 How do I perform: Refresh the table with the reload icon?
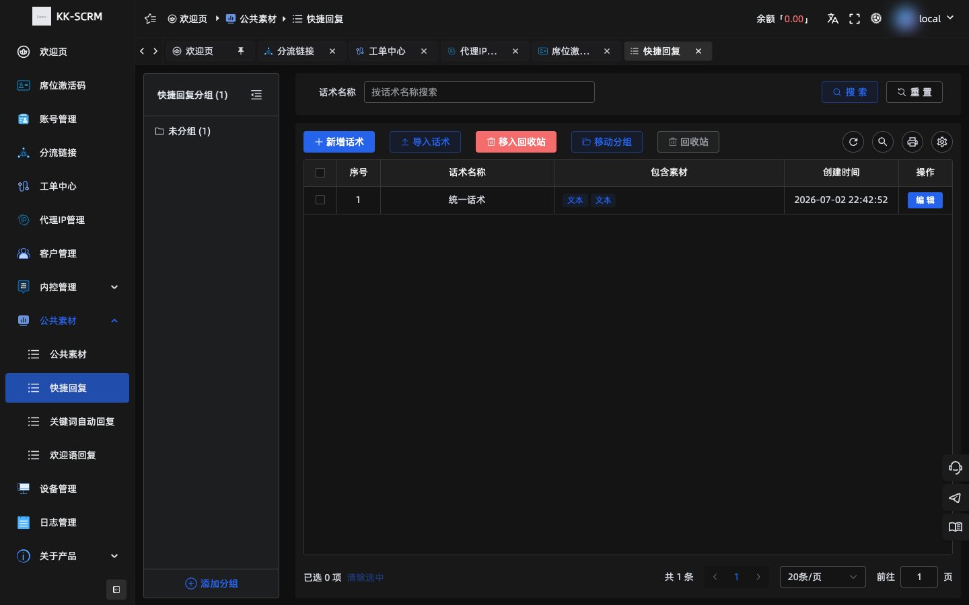click(853, 142)
